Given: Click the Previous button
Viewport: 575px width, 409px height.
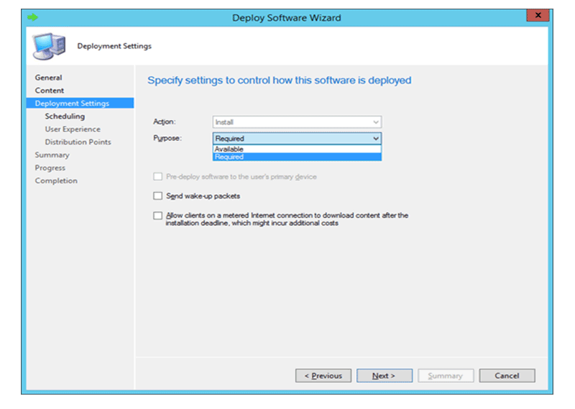Looking at the screenshot, I should (x=323, y=376).
